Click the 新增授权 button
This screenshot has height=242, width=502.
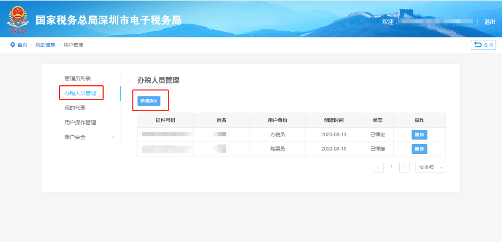coord(149,101)
